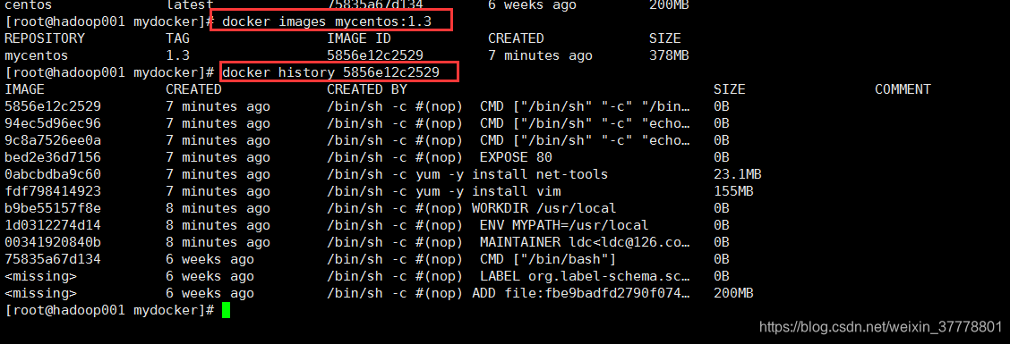1010x344 pixels.
Task: Select image ID 94ec5d96ec96
Action: [53, 123]
